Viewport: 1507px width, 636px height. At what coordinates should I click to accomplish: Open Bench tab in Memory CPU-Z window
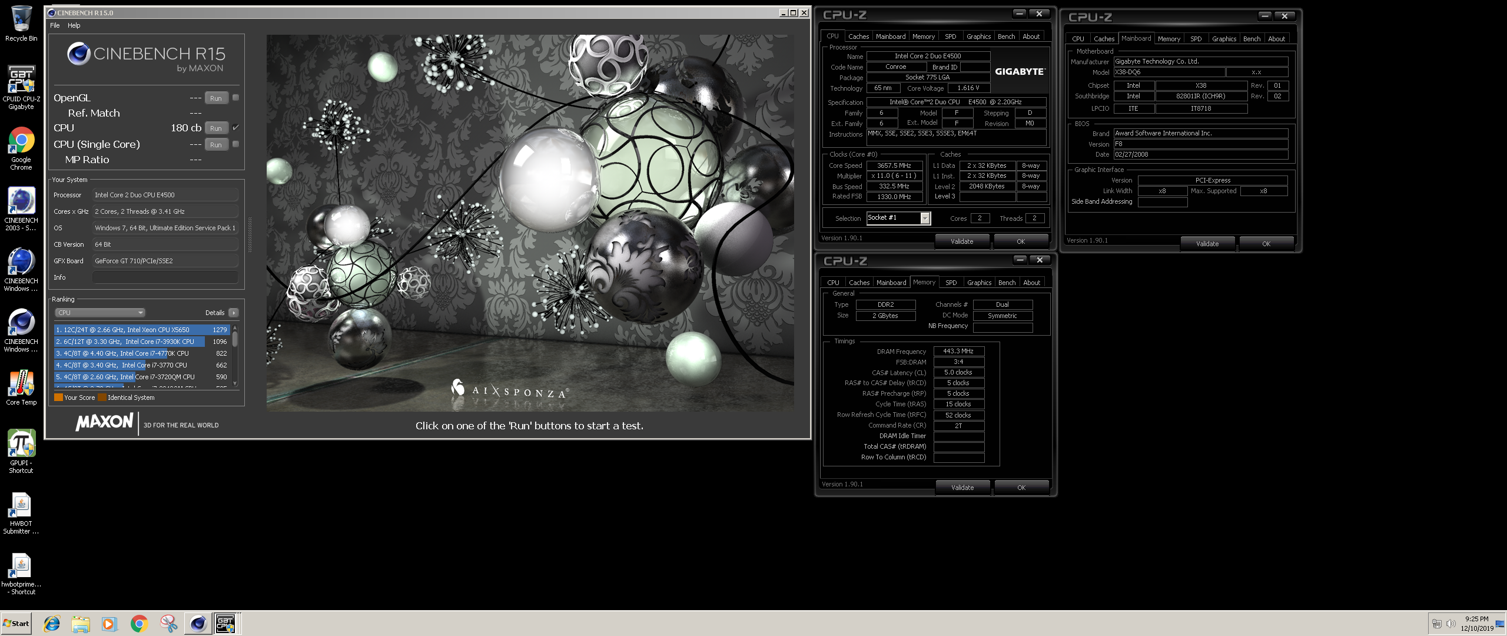point(1007,283)
